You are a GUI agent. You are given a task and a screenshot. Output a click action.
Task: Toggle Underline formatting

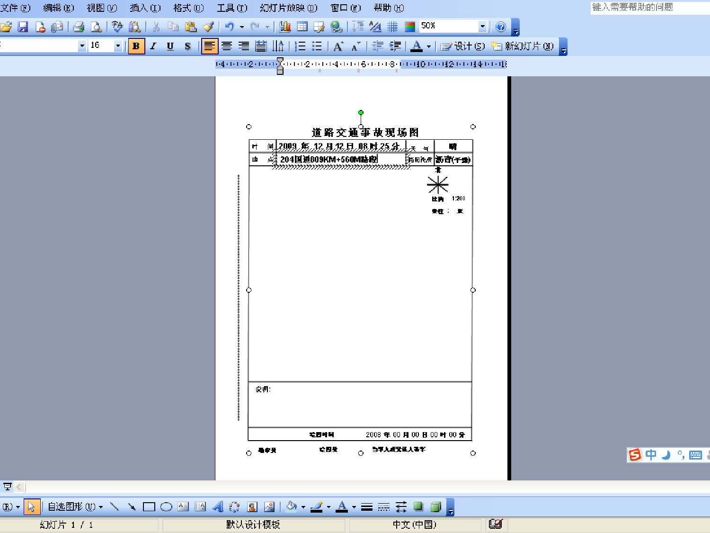pyautogui.click(x=170, y=46)
